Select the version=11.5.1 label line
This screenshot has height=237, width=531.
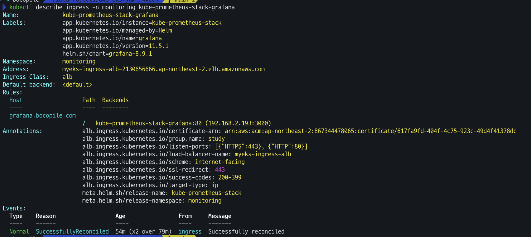coord(115,46)
